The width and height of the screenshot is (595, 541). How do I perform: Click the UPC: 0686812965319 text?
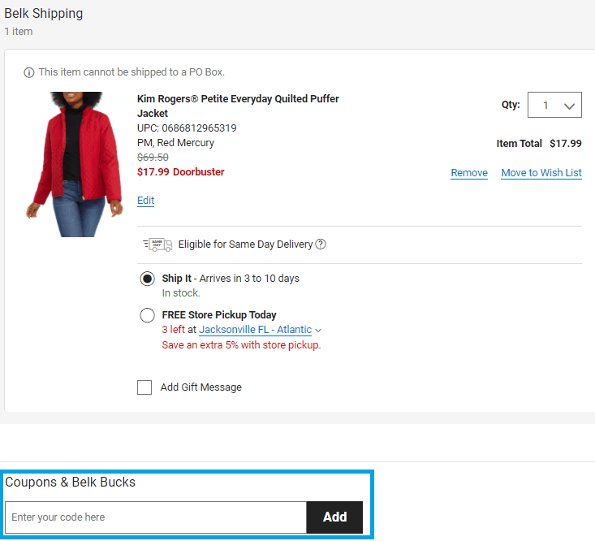[x=187, y=128]
